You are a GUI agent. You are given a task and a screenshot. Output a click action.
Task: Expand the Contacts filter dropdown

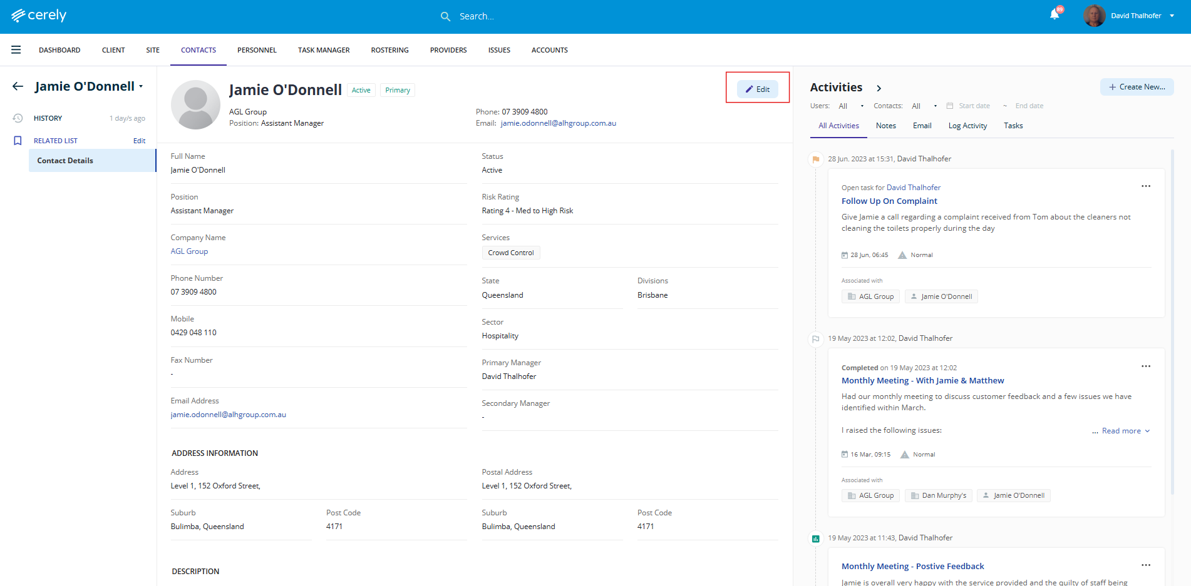coord(924,106)
